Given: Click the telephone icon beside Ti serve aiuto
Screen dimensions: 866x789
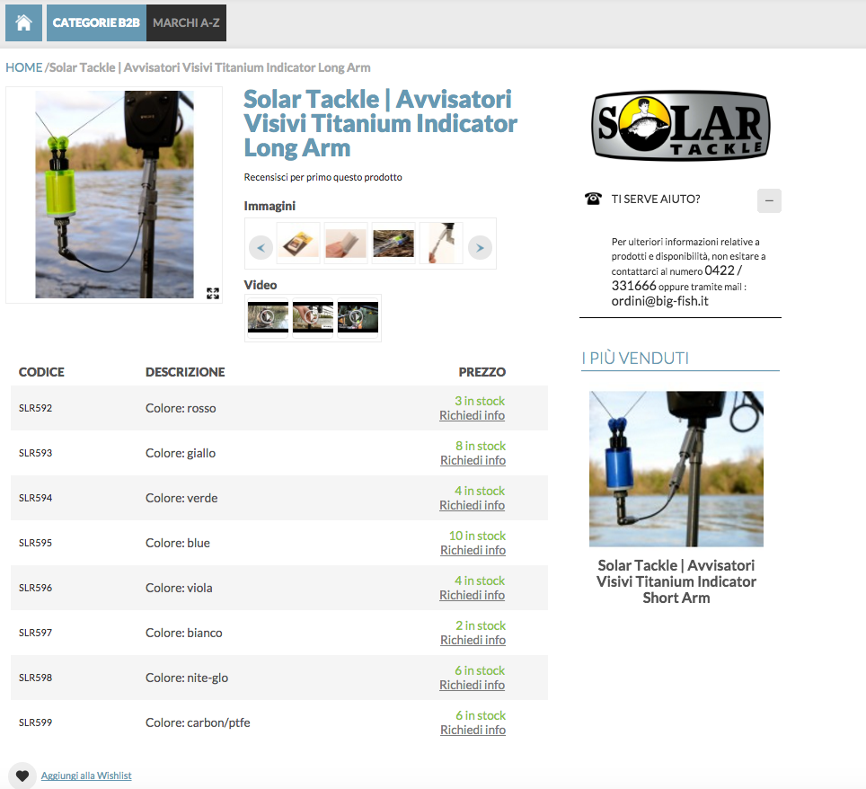Looking at the screenshot, I should point(593,199).
